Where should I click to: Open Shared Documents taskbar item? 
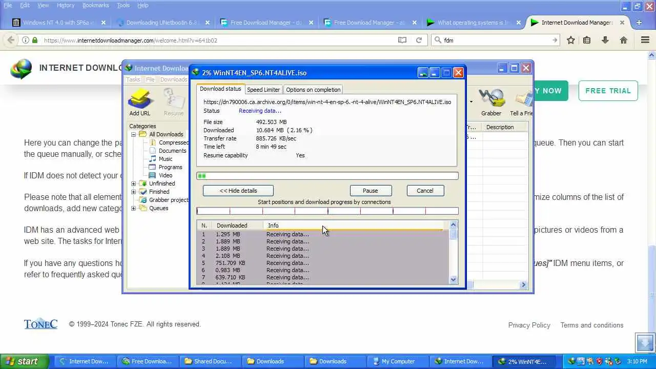coord(210,361)
